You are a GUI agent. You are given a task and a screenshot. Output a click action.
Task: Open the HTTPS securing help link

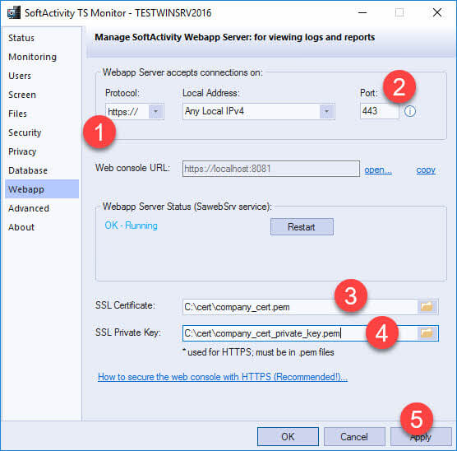tap(223, 377)
